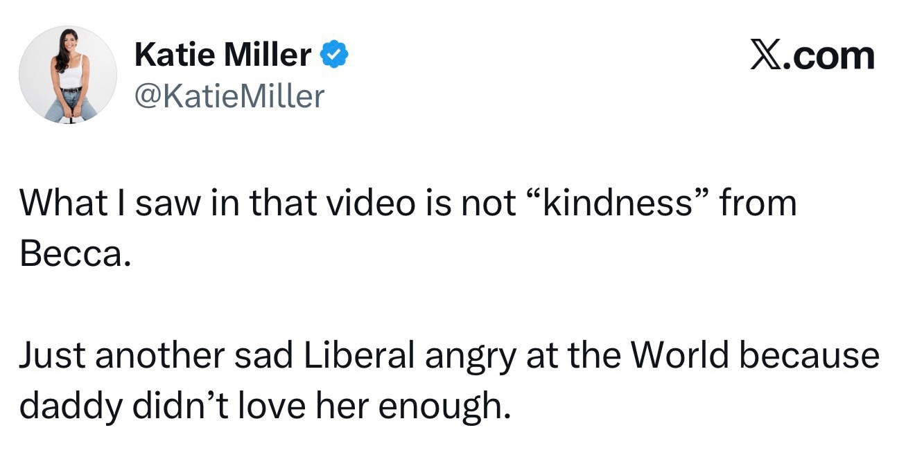Click the @KatieMiller handle
915x466 pixels.
pyautogui.click(x=229, y=96)
